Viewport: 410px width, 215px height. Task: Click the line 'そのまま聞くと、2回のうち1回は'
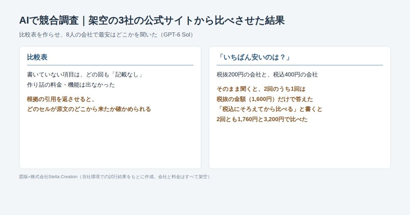click(261, 89)
